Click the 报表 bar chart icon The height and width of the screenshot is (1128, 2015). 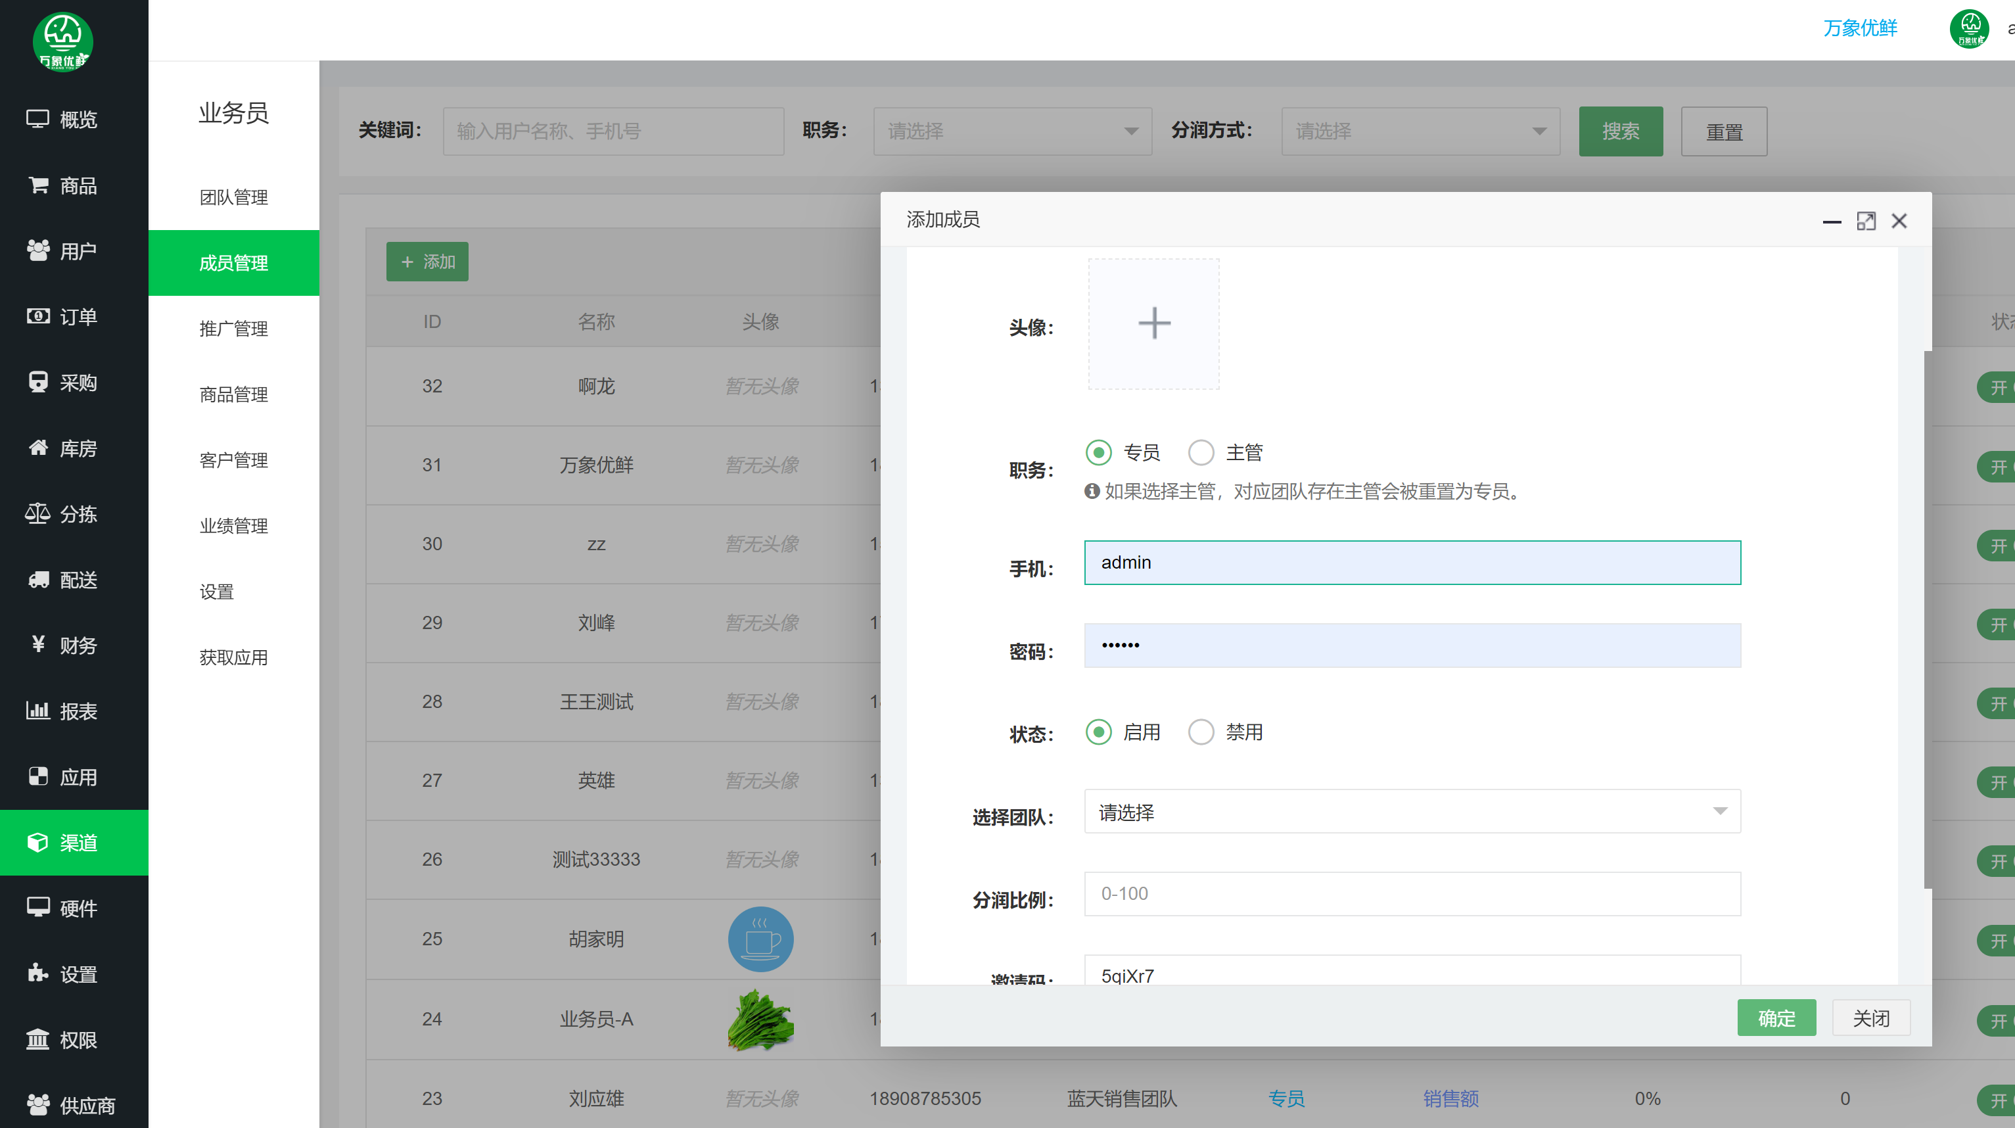coord(37,711)
